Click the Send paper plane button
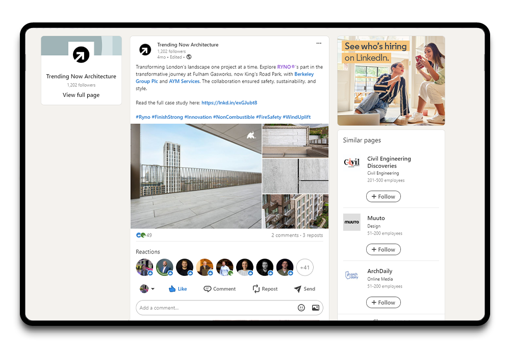The image size is (510, 357). coord(305,289)
